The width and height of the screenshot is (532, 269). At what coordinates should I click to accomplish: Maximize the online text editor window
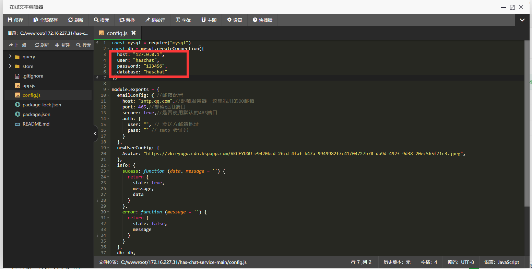(512, 7)
